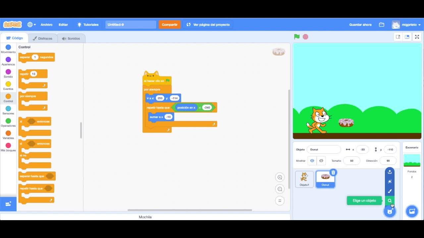Click the workspace horizontal scrollbar

click(190, 210)
